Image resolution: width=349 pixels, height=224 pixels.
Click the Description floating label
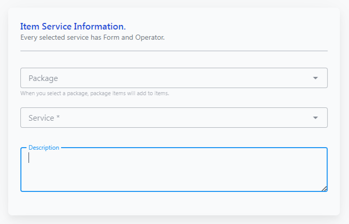click(44, 148)
